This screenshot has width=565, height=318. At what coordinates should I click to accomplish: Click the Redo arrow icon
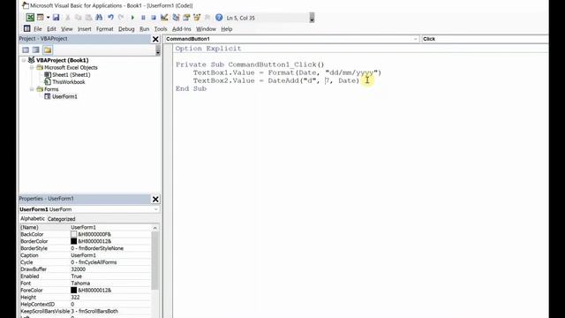click(121, 18)
